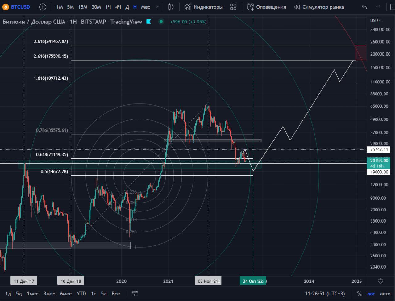Select the 1г one-year range
This screenshot has width=395, height=301.
[94, 294]
